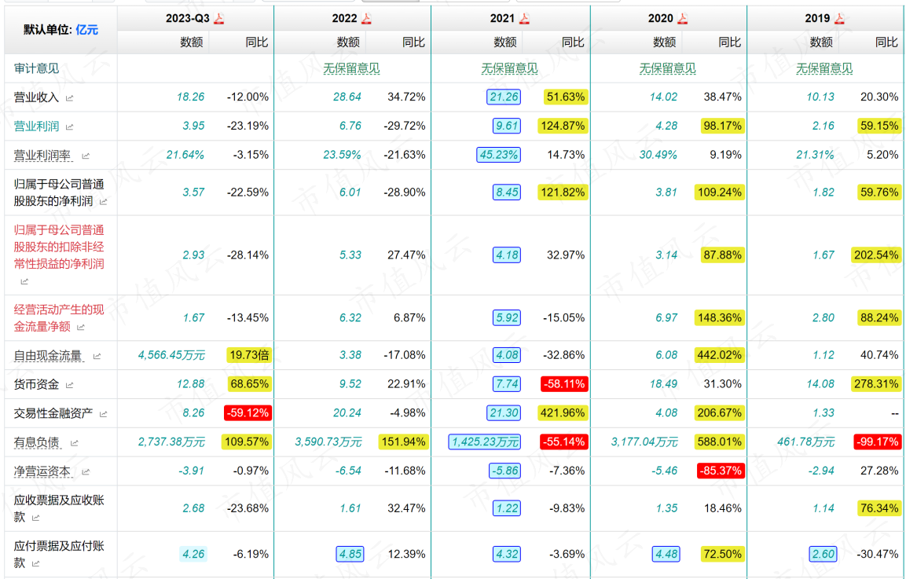Open 2022 无保留意见 audit opinion link

tap(351, 68)
